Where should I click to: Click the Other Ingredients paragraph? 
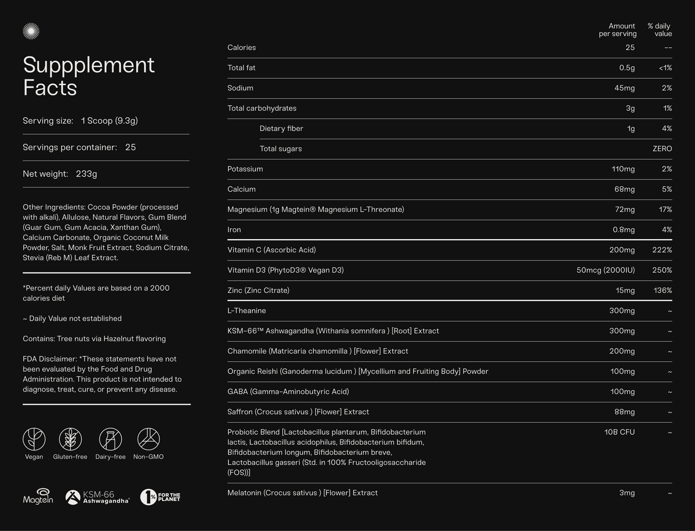tap(106, 233)
